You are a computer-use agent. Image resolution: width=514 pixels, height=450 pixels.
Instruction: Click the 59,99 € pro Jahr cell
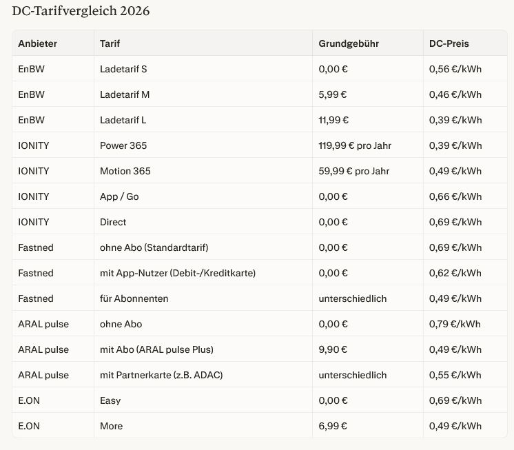pos(354,171)
